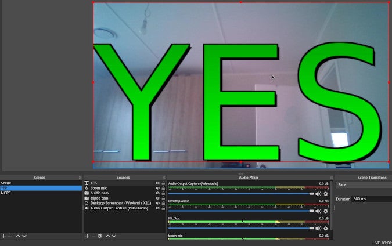Open the Fade transition dropdown
392x246 pixels.
(363, 185)
